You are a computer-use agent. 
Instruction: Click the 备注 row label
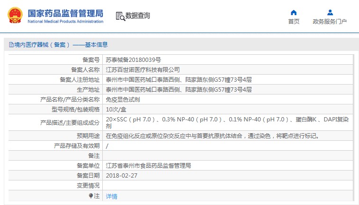point(94,156)
